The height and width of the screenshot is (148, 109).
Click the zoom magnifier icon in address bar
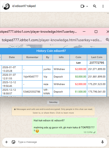(x=107, y=40)
